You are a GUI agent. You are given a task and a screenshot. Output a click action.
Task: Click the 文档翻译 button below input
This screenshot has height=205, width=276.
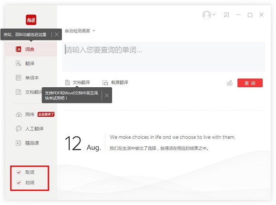click(x=77, y=82)
